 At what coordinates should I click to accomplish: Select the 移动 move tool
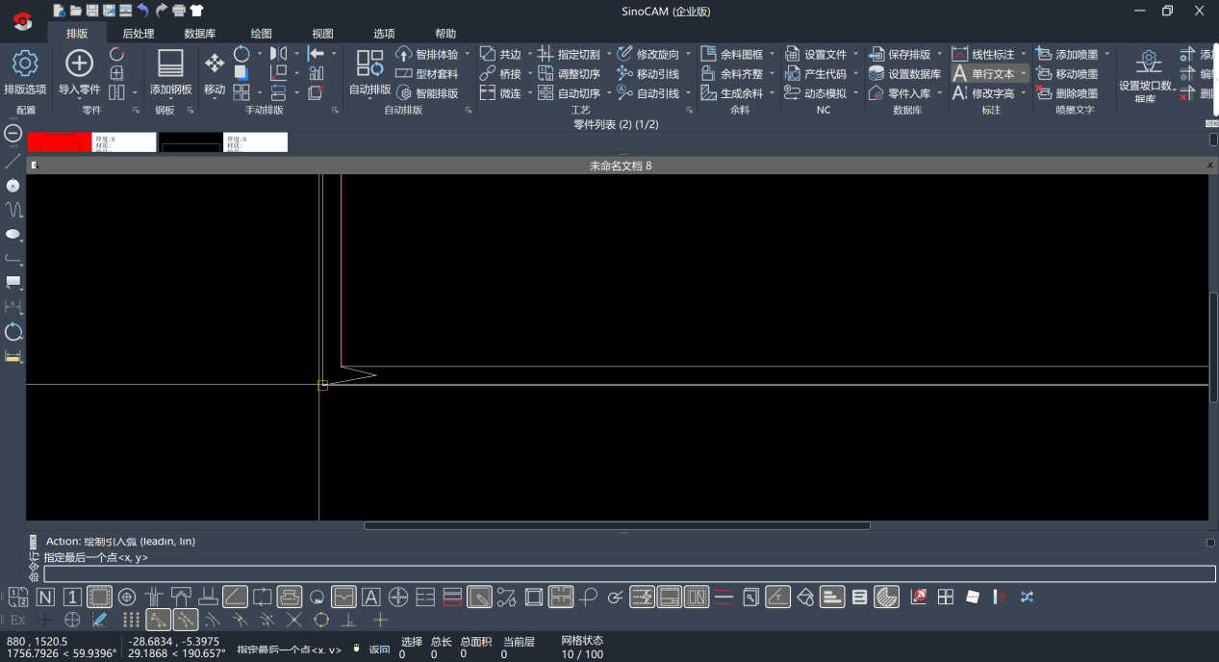click(215, 73)
